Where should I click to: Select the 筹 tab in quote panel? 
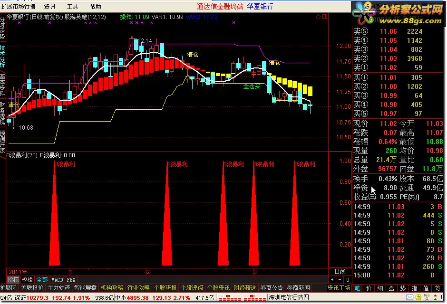click(437, 288)
